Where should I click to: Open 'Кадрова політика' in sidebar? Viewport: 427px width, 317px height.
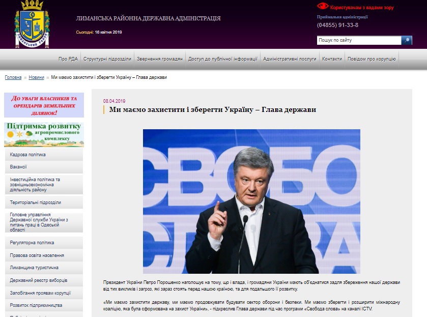click(x=44, y=155)
